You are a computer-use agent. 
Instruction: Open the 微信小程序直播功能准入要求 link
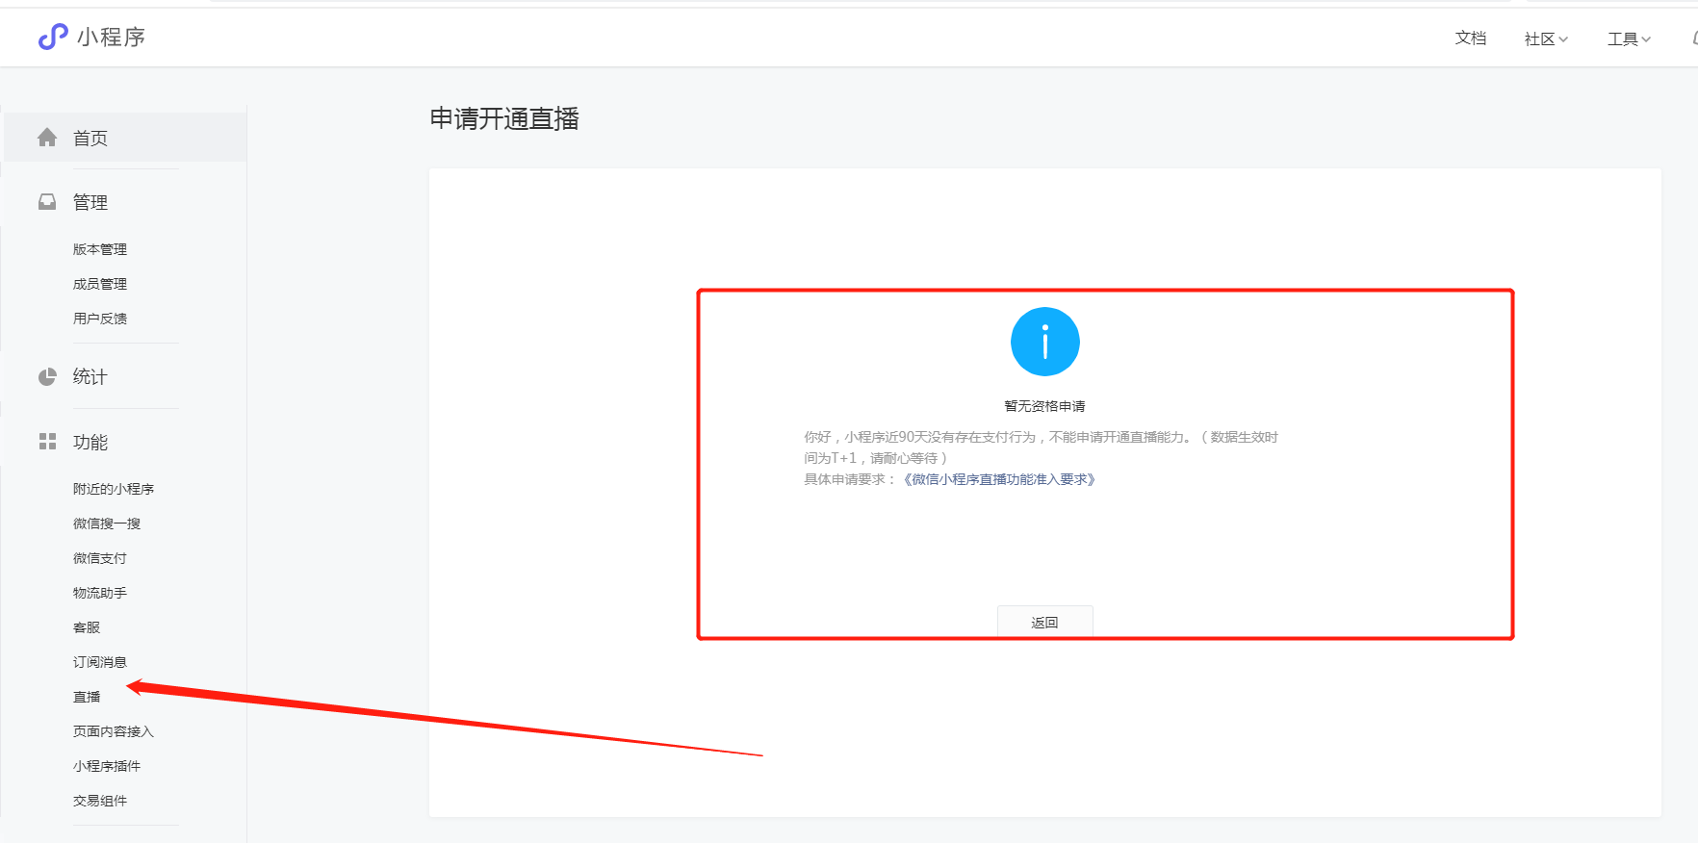tap(999, 479)
